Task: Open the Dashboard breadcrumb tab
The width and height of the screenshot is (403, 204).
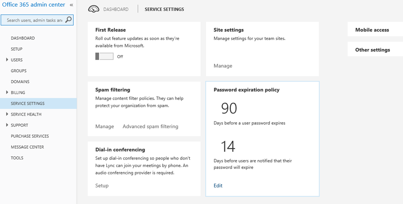Action: [116, 9]
